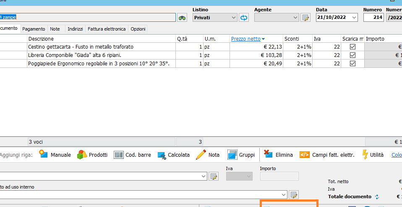
Task: Open the edit icon beside the Agente dropdown
Action: (x=305, y=18)
